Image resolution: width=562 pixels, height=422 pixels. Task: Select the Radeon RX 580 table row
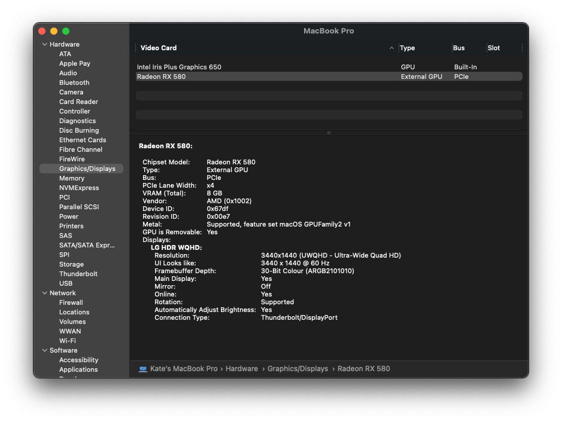329,77
